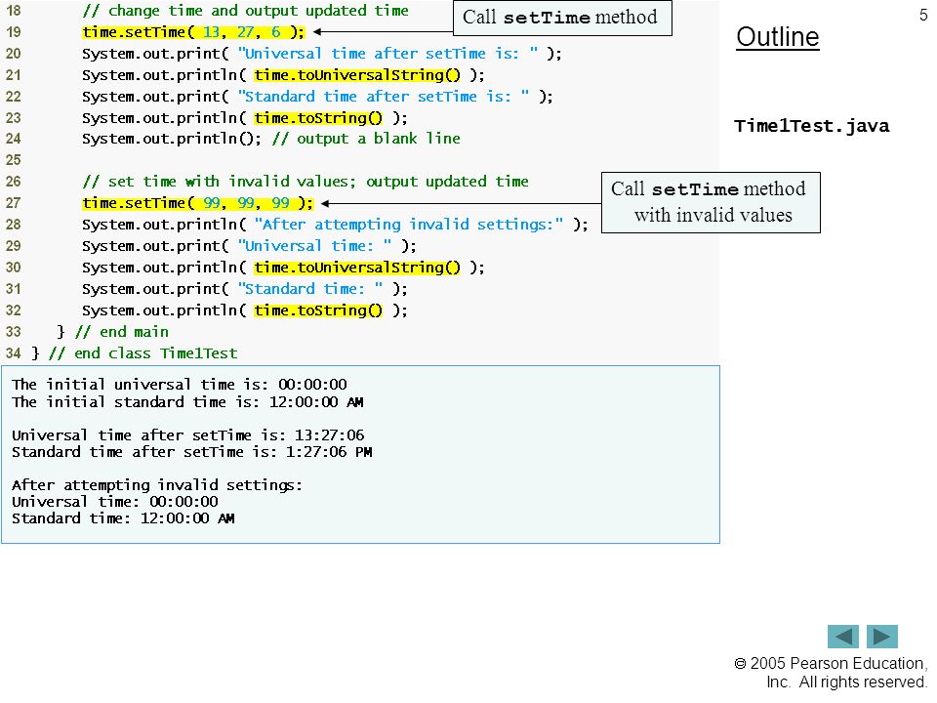Go to the previous slide arrow

pos(842,636)
